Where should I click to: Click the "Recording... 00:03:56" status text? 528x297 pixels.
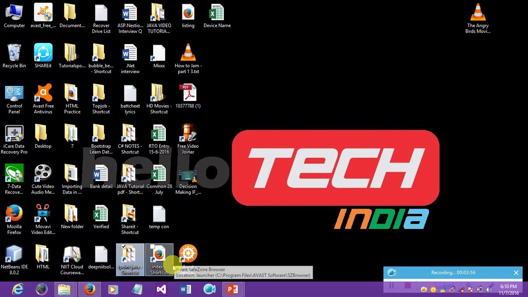click(x=453, y=273)
